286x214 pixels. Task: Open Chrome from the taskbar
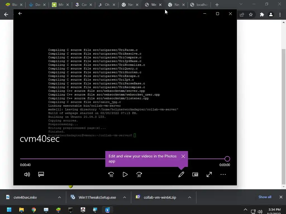(x=34, y=210)
